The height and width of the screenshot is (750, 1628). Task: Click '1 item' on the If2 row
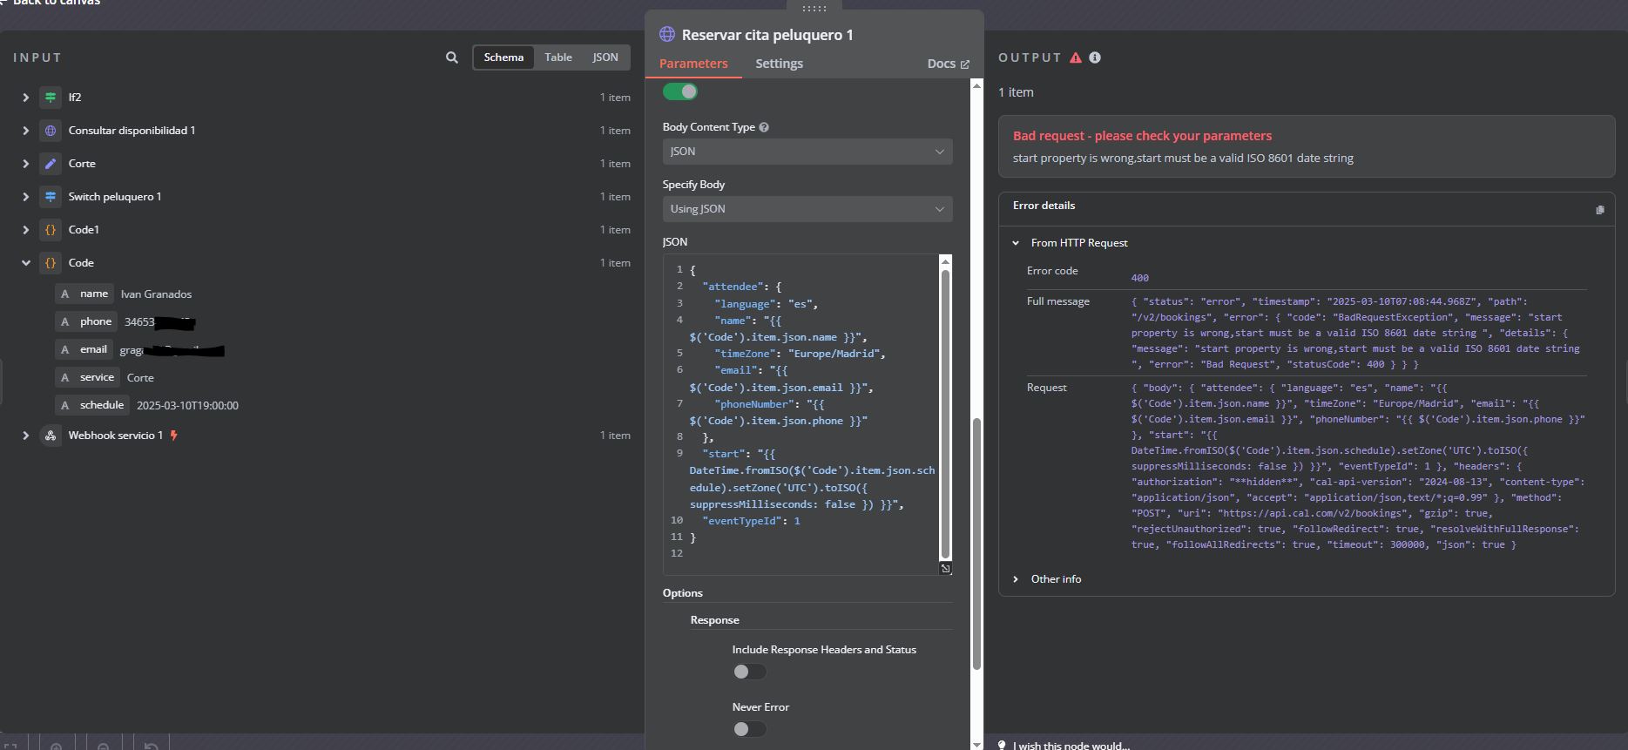tap(615, 98)
